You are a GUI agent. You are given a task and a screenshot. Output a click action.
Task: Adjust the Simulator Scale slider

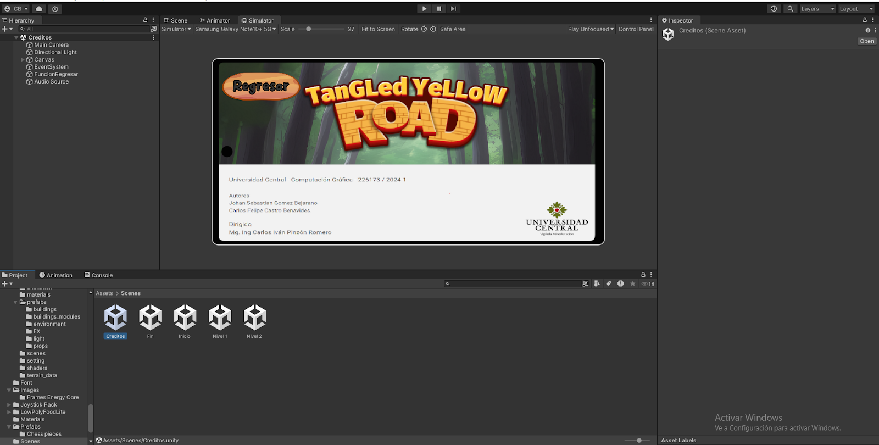click(x=321, y=29)
